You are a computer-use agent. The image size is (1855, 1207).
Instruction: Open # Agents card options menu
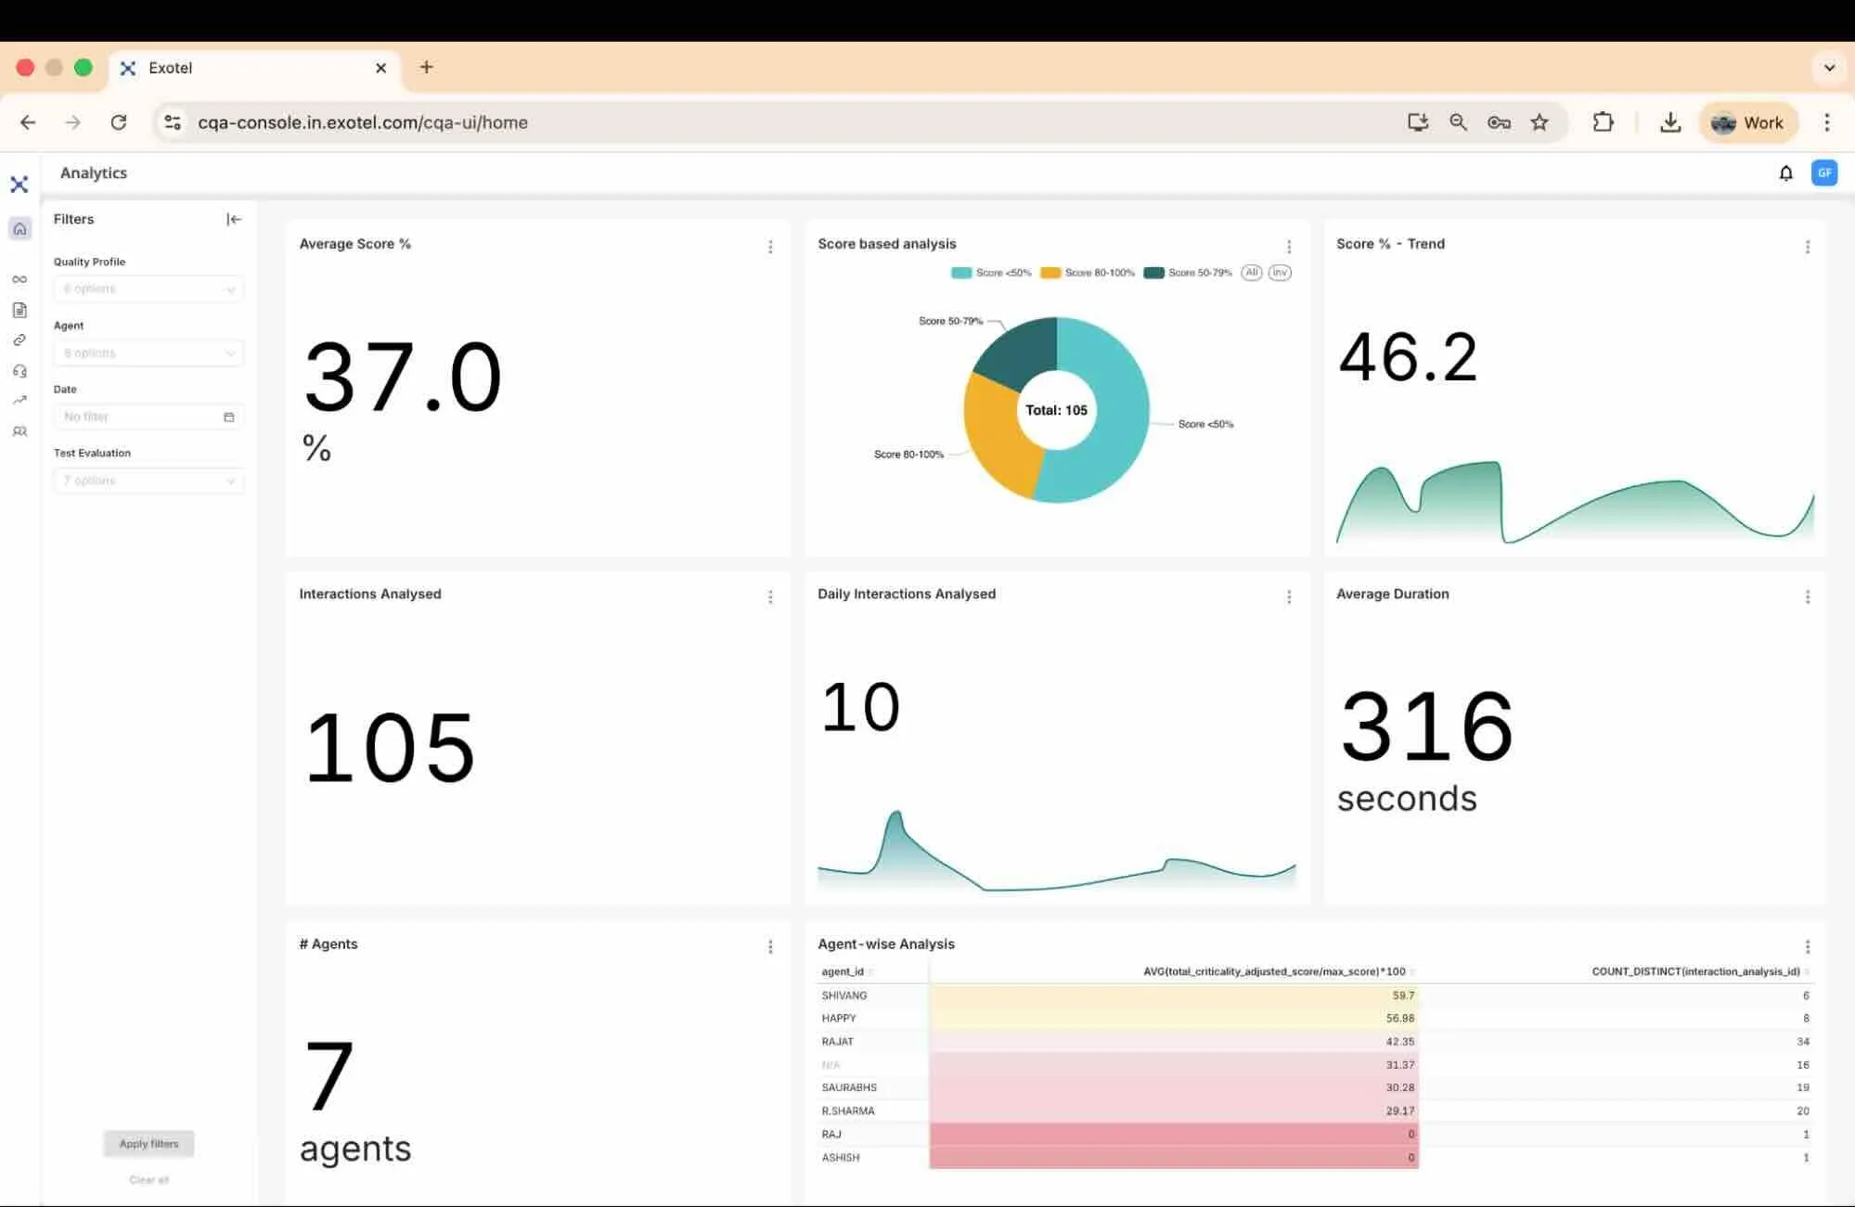pos(770,946)
